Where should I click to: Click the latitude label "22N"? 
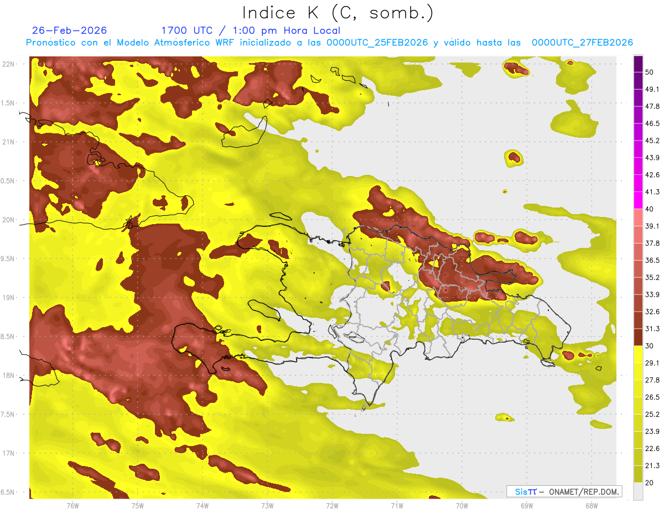tap(9, 64)
